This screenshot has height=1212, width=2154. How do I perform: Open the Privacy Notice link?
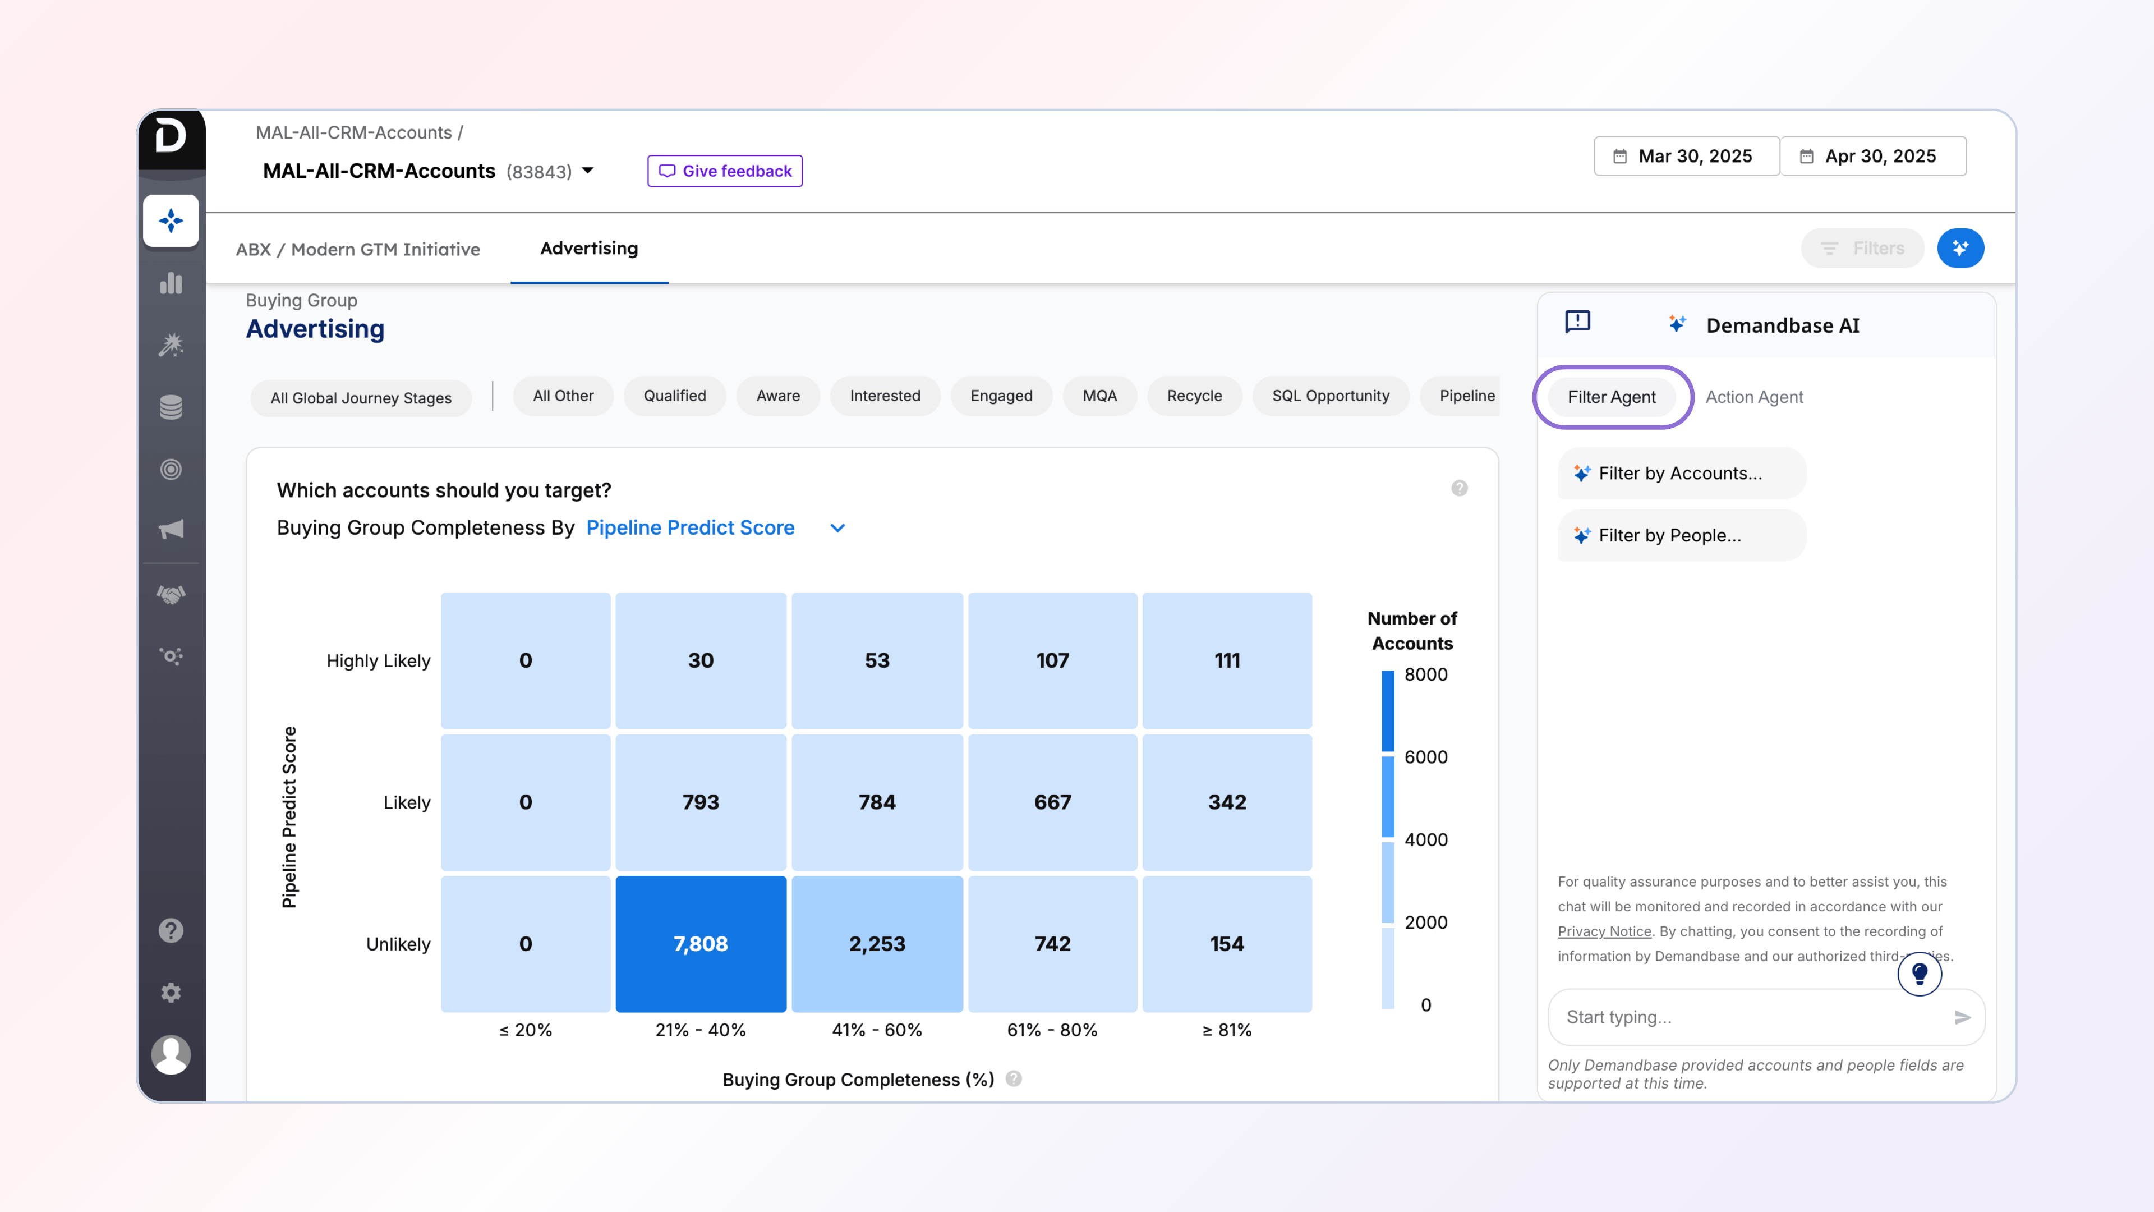tap(1604, 931)
